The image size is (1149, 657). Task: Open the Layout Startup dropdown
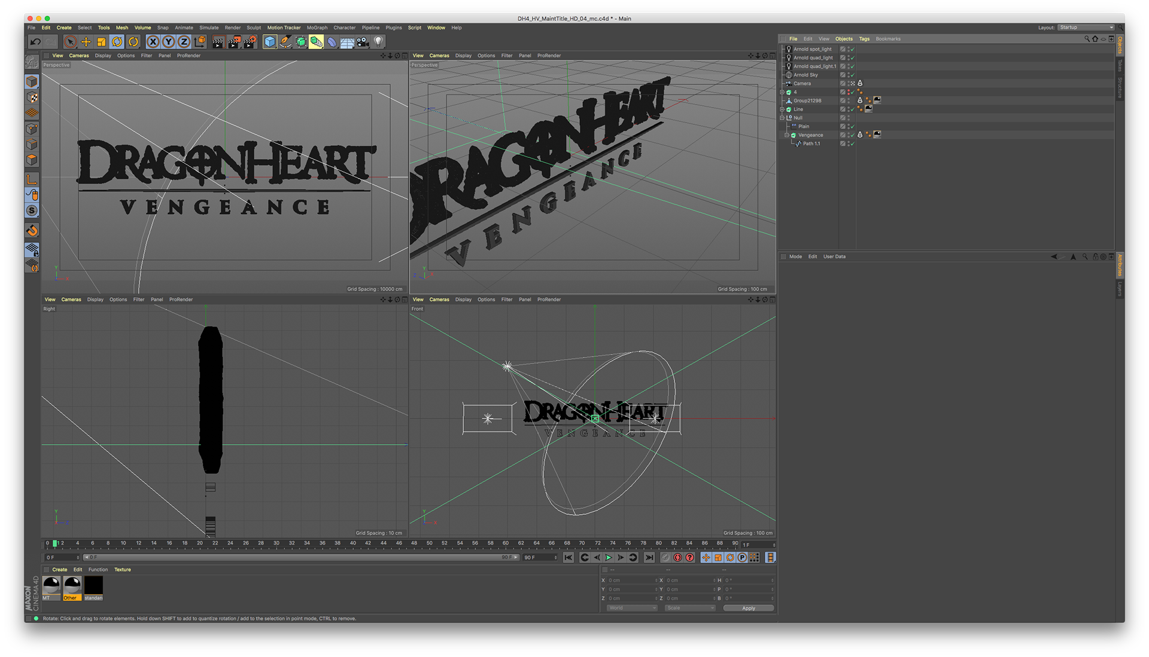[1086, 27]
